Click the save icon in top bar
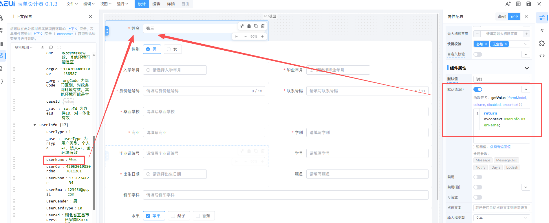The width and height of the screenshot is (549, 223). (x=528, y=4)
